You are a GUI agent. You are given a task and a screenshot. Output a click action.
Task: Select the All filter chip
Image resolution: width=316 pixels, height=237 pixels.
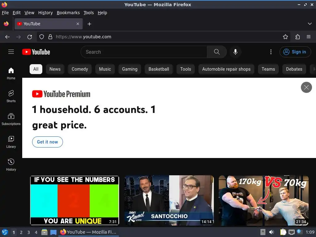[36, 69]
